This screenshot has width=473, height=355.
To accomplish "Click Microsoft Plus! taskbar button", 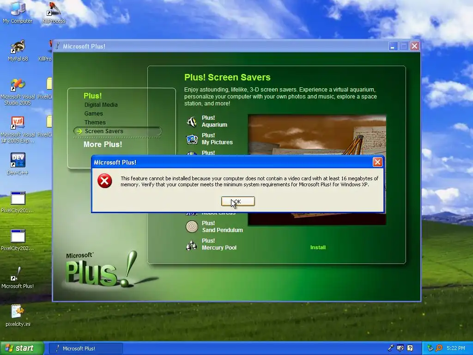I will coord(85,349).
